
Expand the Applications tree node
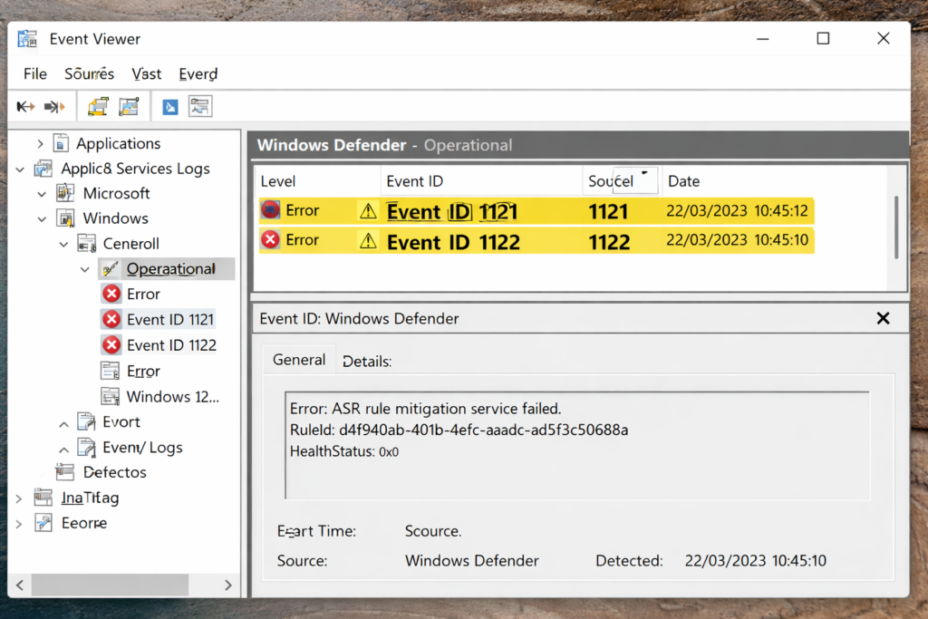tap(40, 142)
